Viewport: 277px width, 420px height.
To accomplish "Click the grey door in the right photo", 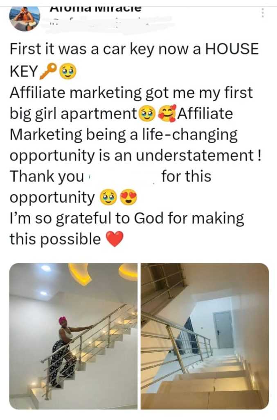I will [x=223, y=329].
